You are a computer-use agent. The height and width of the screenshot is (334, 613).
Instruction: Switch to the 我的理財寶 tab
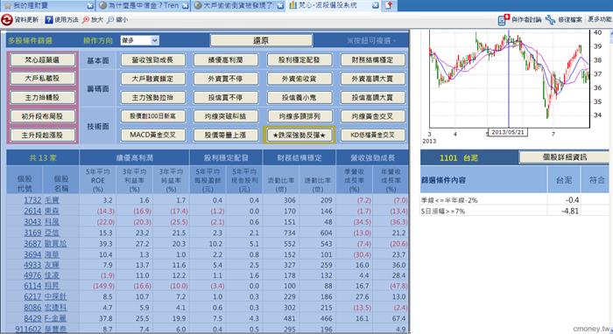(47, 5)
